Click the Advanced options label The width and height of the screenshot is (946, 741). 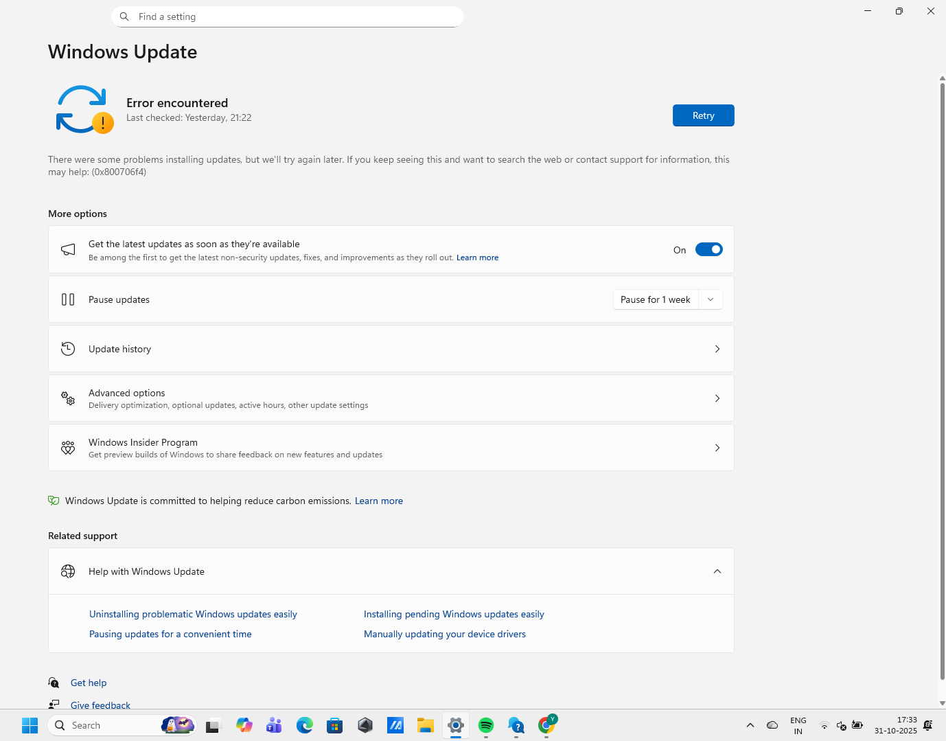tap(127, 393)
